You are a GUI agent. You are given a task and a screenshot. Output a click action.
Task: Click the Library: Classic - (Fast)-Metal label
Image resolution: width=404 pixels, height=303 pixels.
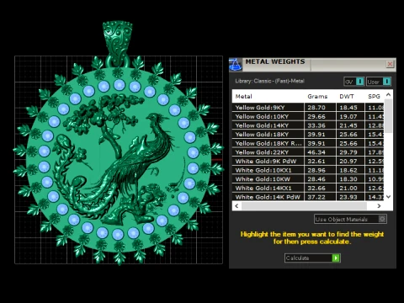pos(269,81)
